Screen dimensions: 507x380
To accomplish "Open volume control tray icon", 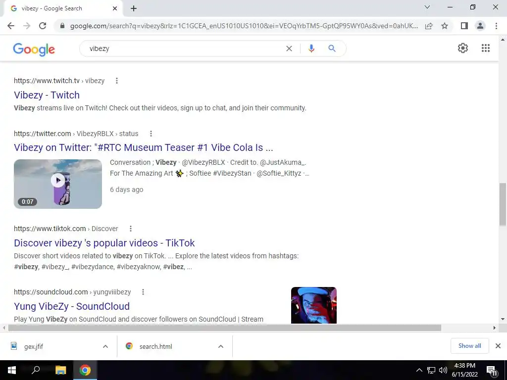I will pyautogui.click(x=443, y=370).
